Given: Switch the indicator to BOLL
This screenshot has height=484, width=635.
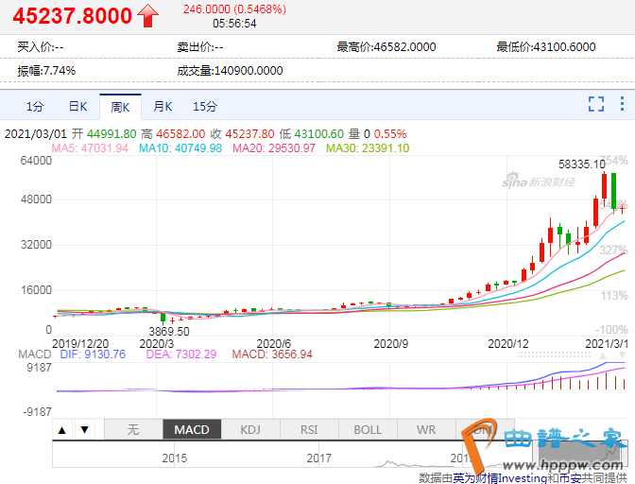Looking at the screenshot, I should coord(368,430).
